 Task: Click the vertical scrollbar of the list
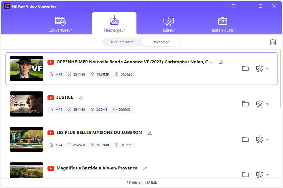[281, 80]
